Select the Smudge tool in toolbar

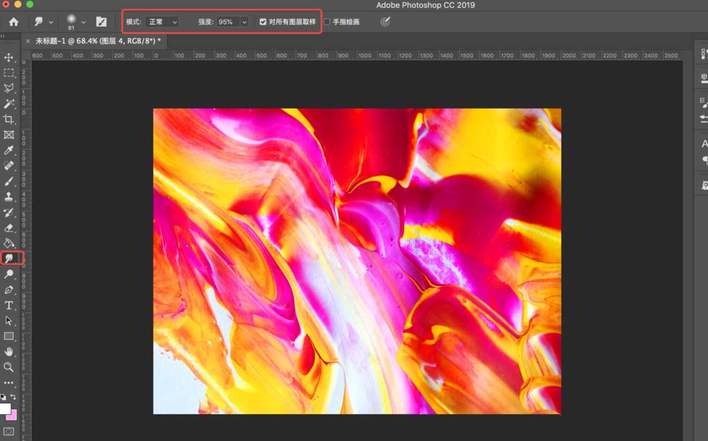point(9,259)
